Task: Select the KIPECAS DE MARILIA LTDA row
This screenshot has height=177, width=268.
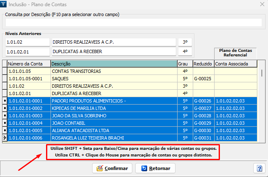Action: click(x=113, y=108)
